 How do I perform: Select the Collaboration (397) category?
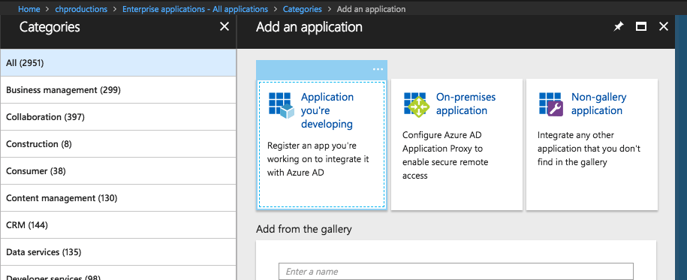pyautogui.click(x=118, y=117)
